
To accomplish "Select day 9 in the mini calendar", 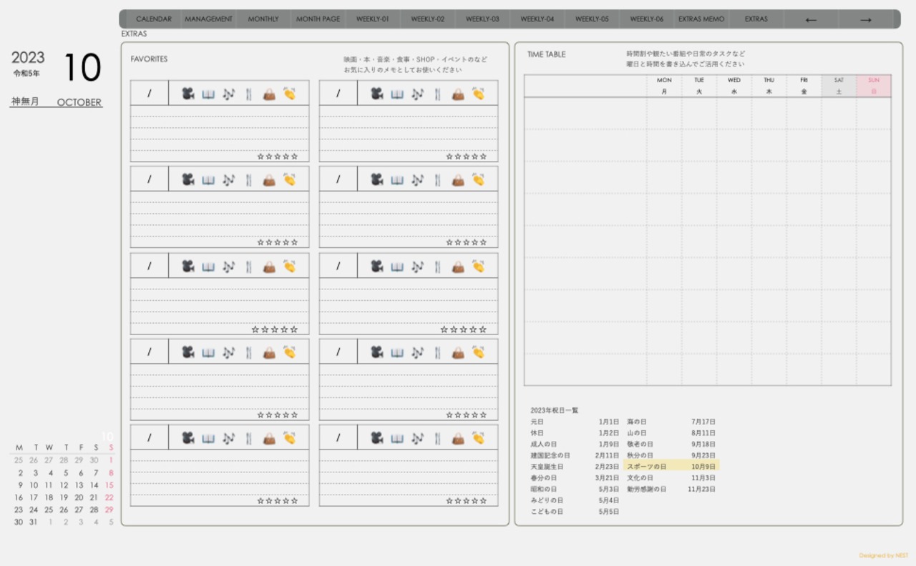I will 19,485.
